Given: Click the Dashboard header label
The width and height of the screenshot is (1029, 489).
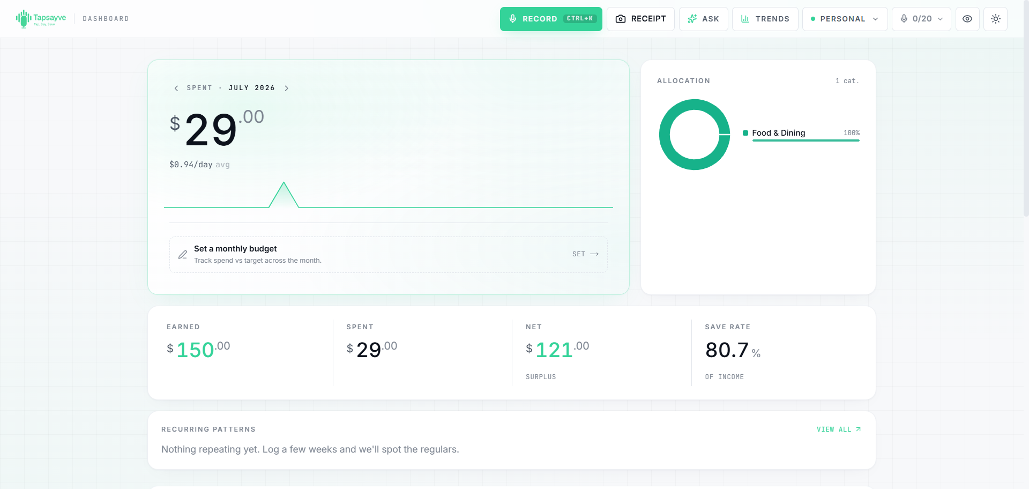Looking at the screenshot, I should [106, 19].
